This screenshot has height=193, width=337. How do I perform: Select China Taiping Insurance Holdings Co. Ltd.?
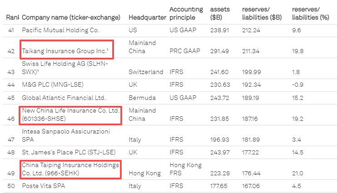pos(70,168)
